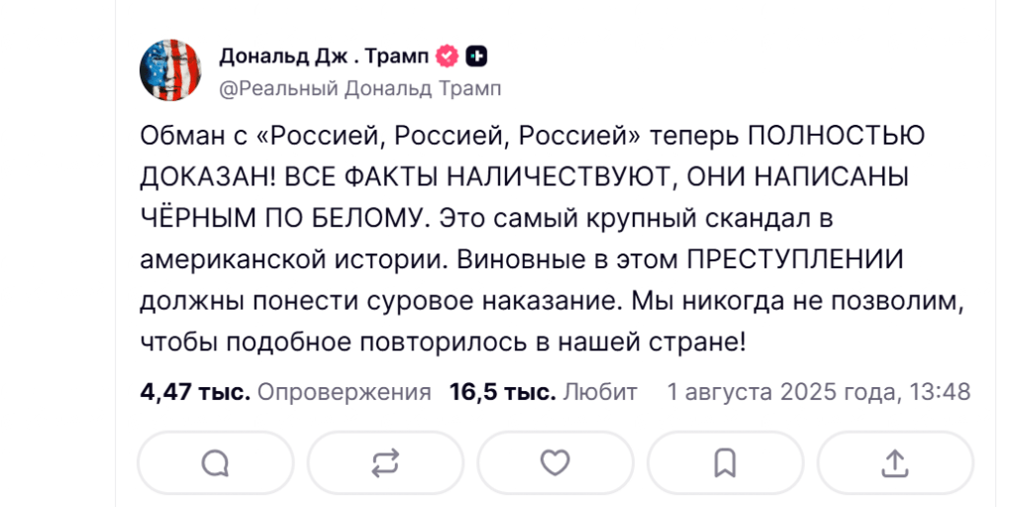1014x507 pixels.
Task: Click the phrase ПОЛНОСТЬЮ in the post text
Action: (x=836, y=137)
